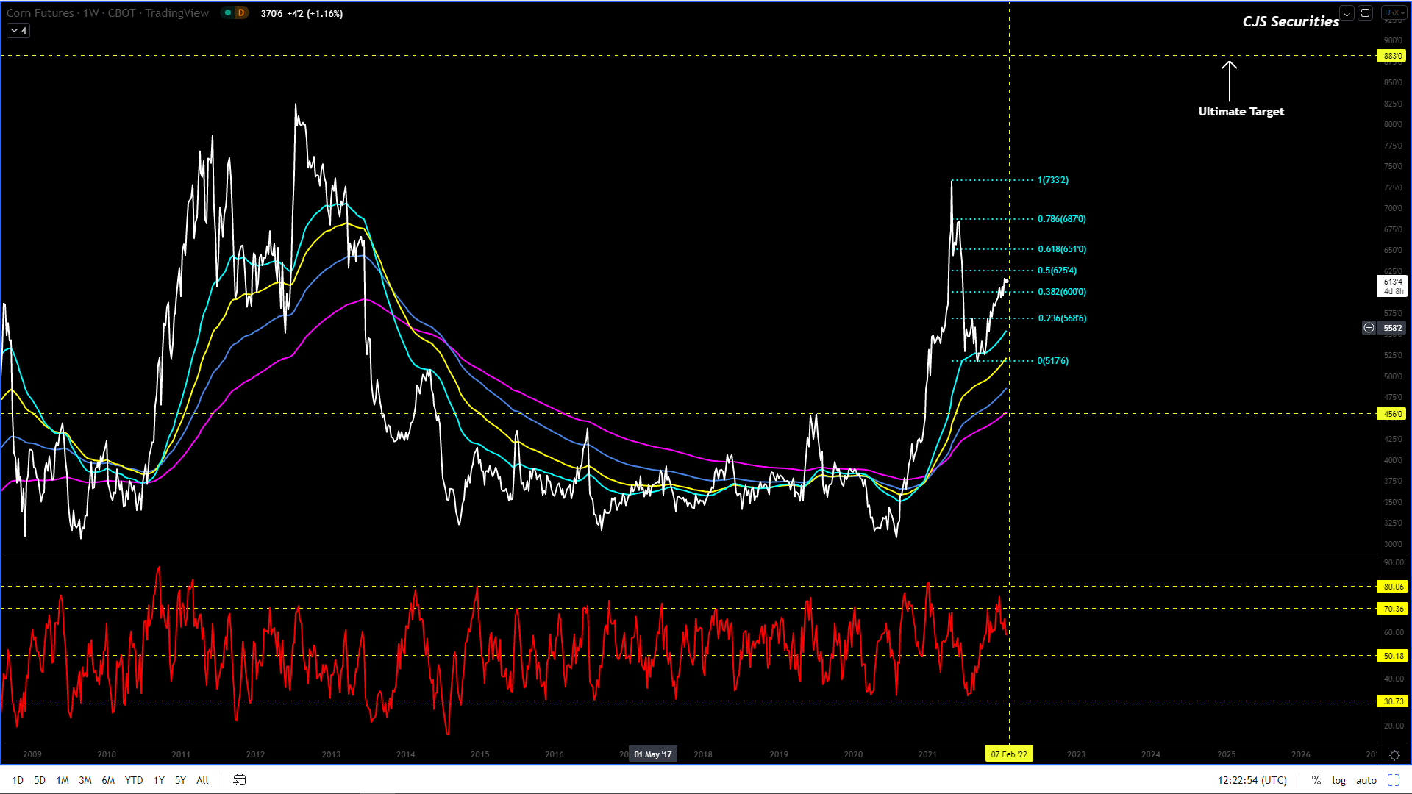1412x794 pixels.
Task: Toggle percent scale mode
Action: point(1316,780)
